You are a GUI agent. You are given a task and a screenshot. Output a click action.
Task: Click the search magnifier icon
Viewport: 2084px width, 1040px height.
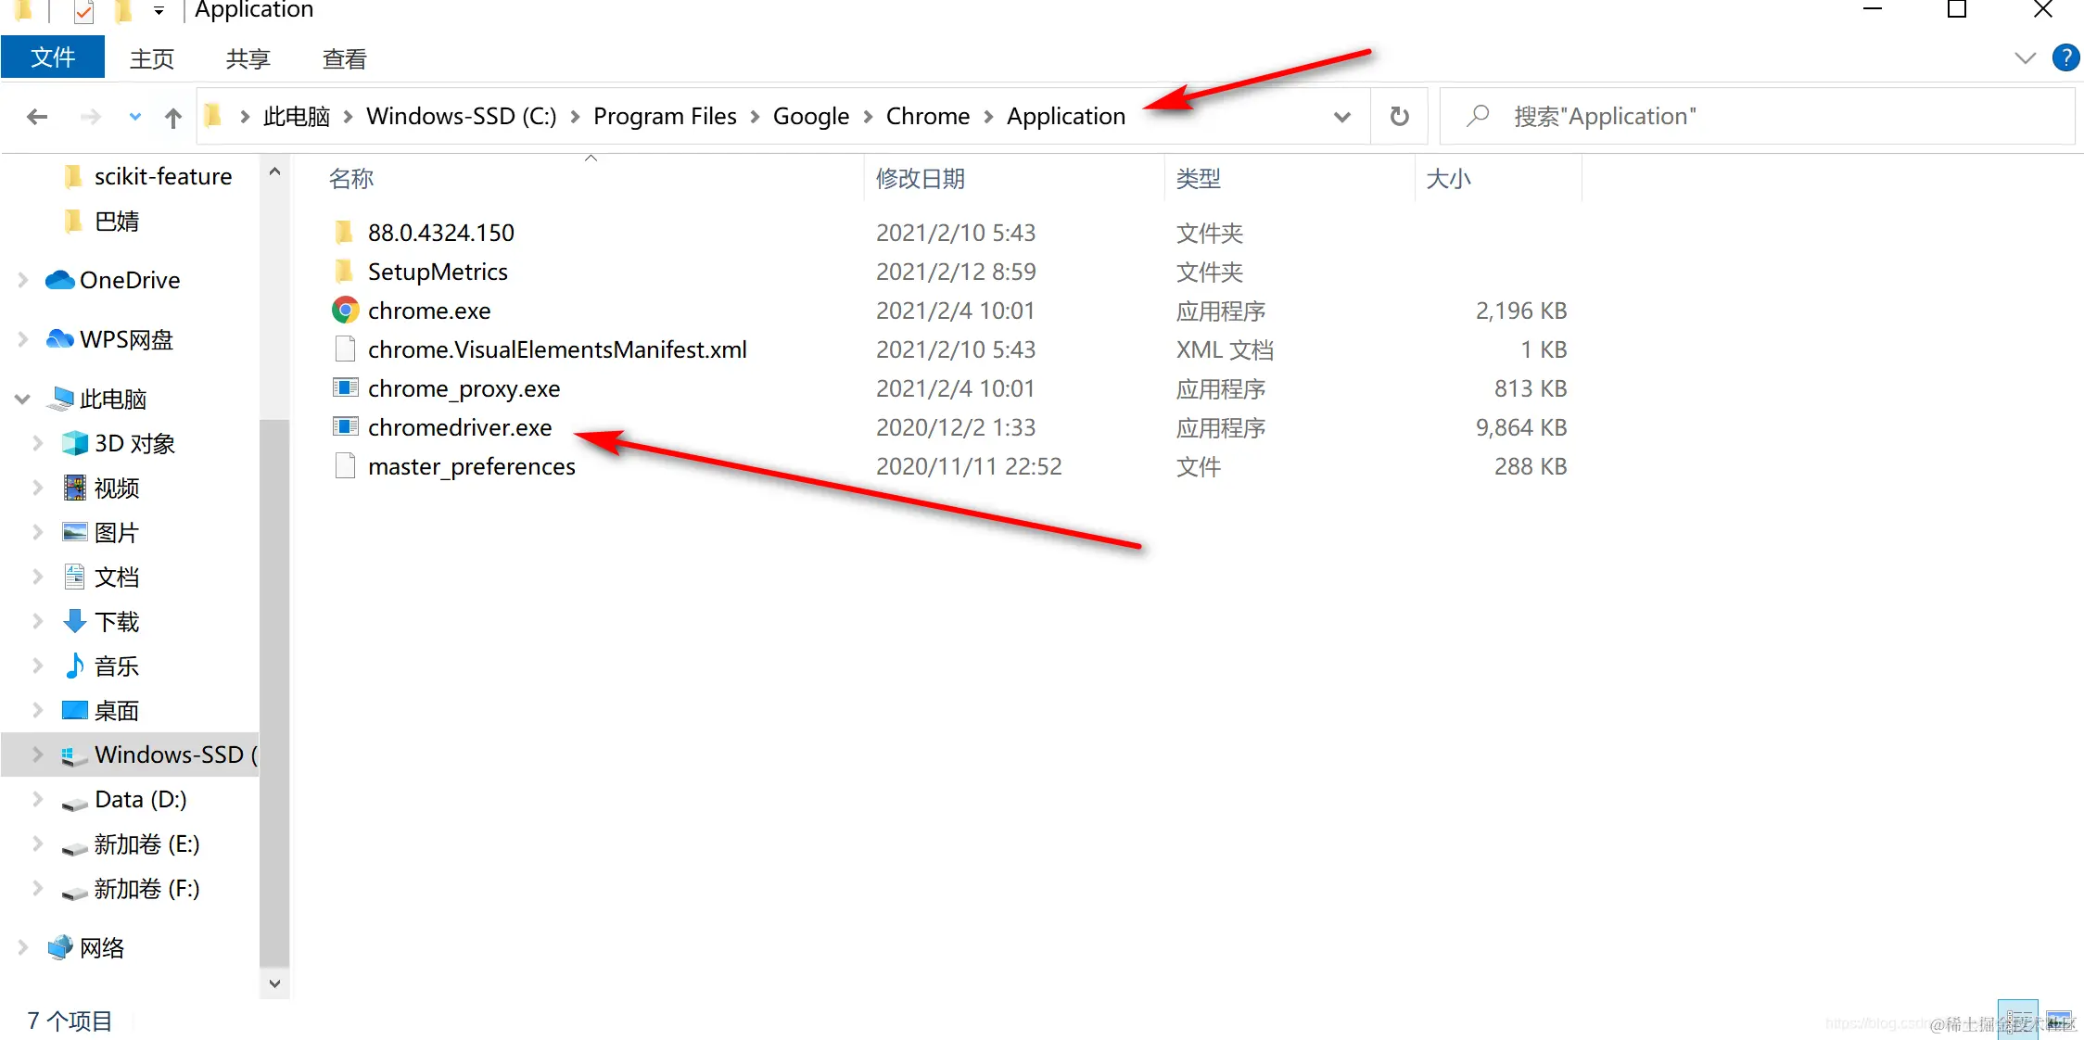1478,116
